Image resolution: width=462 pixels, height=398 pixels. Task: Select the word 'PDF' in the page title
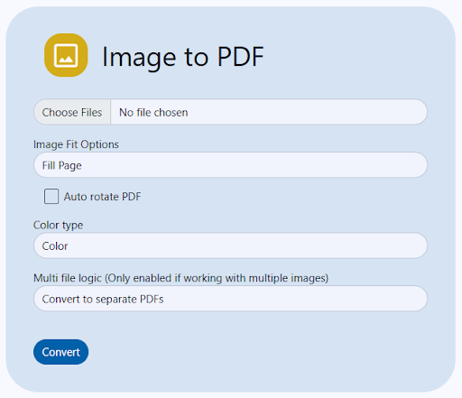pos(241,56)
